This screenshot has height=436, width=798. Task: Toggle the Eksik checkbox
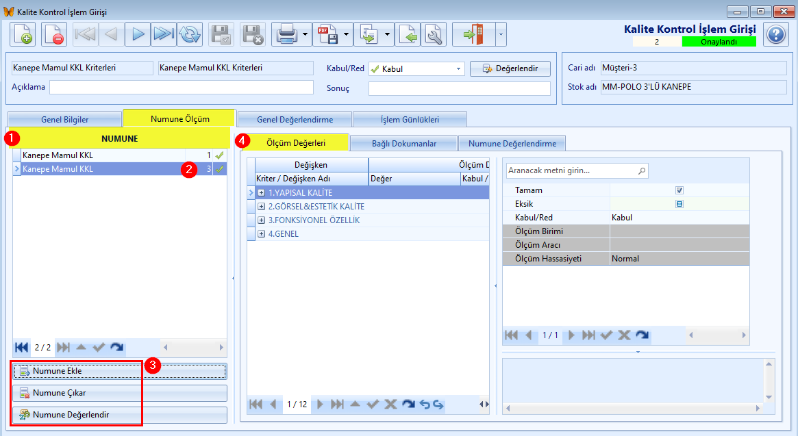[x=679, y=204]
